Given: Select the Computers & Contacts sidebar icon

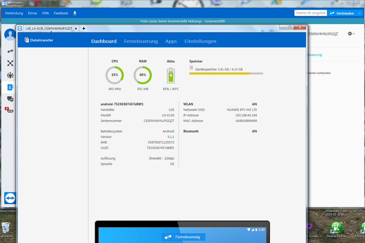Looking at the screenshot, I should [x=10, y=87].
